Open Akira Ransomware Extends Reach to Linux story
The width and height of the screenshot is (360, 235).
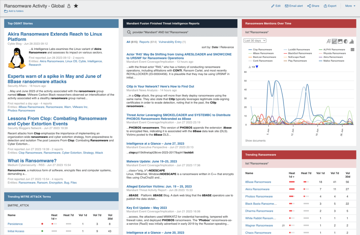coord(55,37)
